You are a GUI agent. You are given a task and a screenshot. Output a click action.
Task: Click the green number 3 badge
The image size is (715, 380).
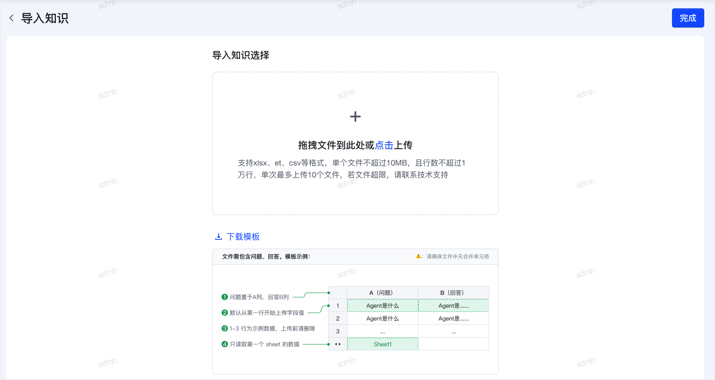pyautogui.click(x=225, y=329)
